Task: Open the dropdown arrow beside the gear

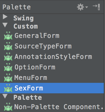Action: pyautogui.click(x=87, y=7)
